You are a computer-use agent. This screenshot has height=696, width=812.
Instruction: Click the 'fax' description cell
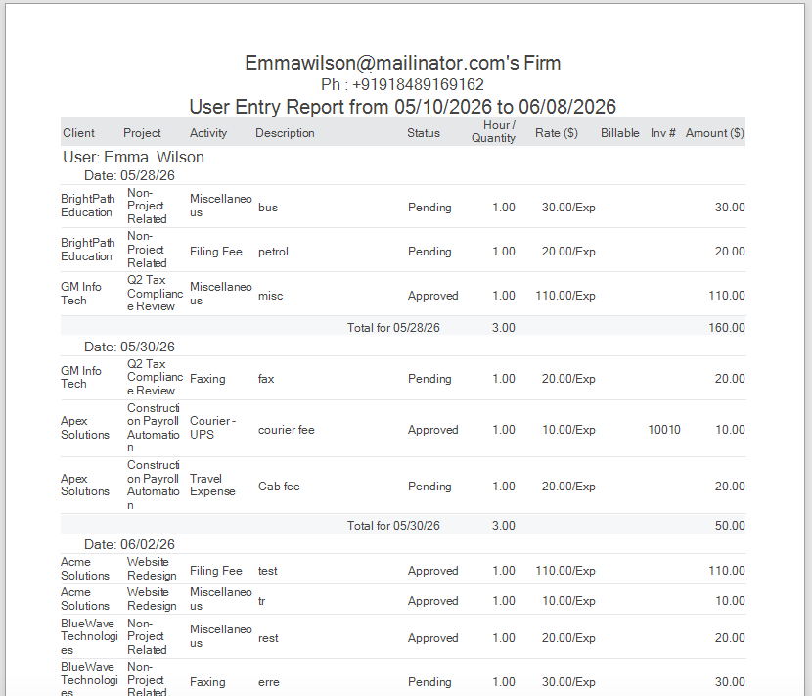pyautogui.click(x=266, y=379)
